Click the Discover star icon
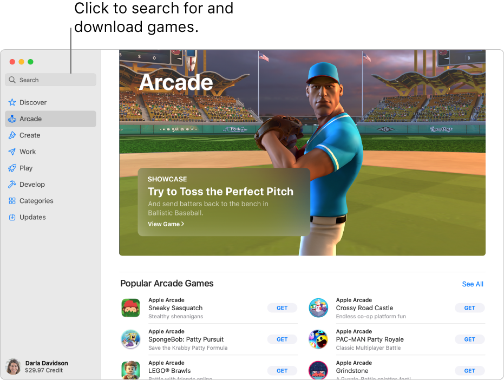The width and height of the screenshot is (504, 380). [12, 102]
